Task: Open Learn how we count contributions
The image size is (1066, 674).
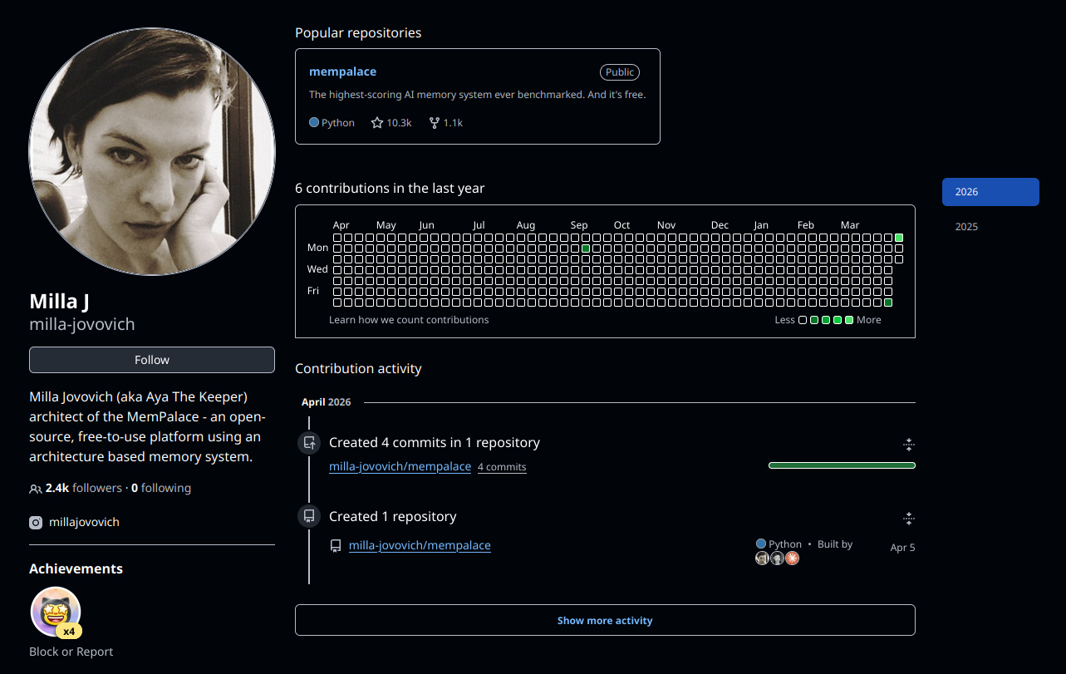Action: click(409, 320)
